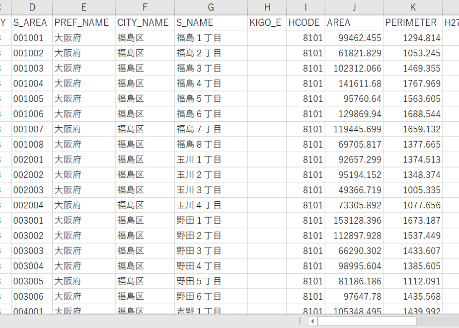
Task: Select cell 玉川３丁目
Action: coord(211,190)
